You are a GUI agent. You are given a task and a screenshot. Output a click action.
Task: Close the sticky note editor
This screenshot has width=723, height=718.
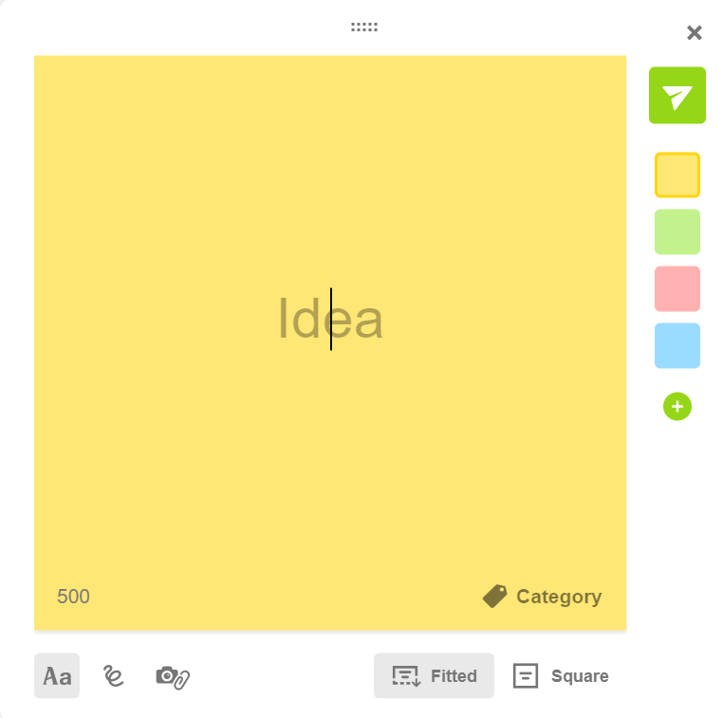tap(695, 33)
